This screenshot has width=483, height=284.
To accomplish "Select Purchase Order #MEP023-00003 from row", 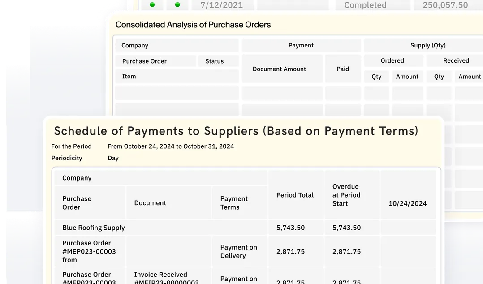I will [x=89, y=251].
